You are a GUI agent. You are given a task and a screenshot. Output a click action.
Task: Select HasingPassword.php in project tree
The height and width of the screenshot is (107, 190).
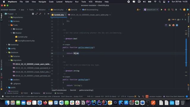[26, 41]
